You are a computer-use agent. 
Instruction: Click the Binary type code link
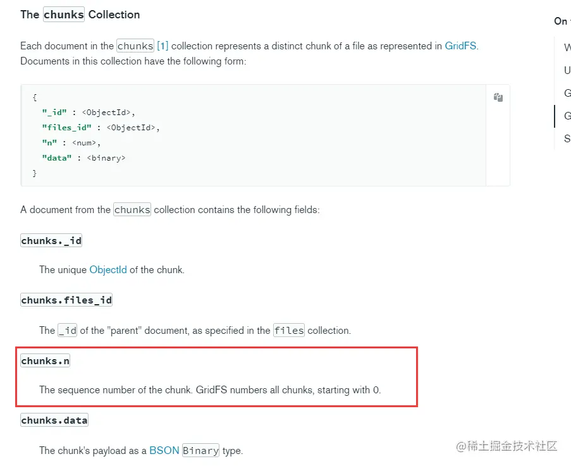(201, 451)
